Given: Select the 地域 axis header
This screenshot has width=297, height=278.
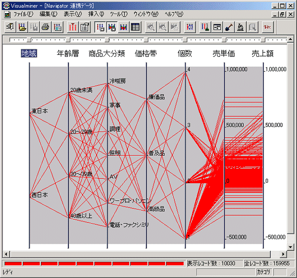Looking at the screenshot, I should coord(29,53).
